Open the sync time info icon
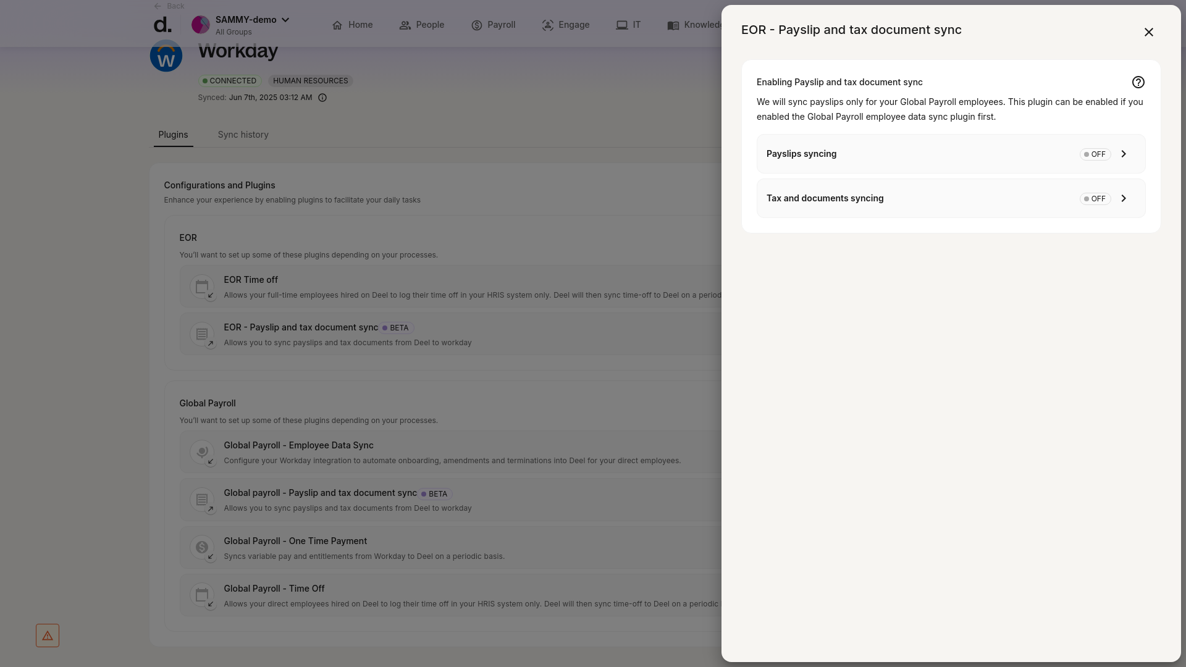1186x667 pixels. coord(322,98)
